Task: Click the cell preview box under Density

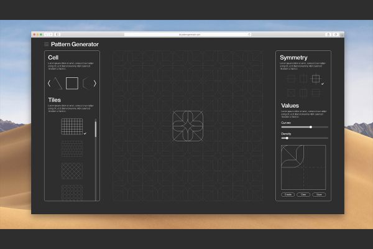Action: coord(303,167)
